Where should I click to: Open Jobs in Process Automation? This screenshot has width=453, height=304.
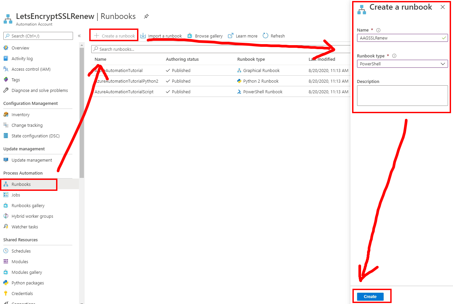pos(39,195)
